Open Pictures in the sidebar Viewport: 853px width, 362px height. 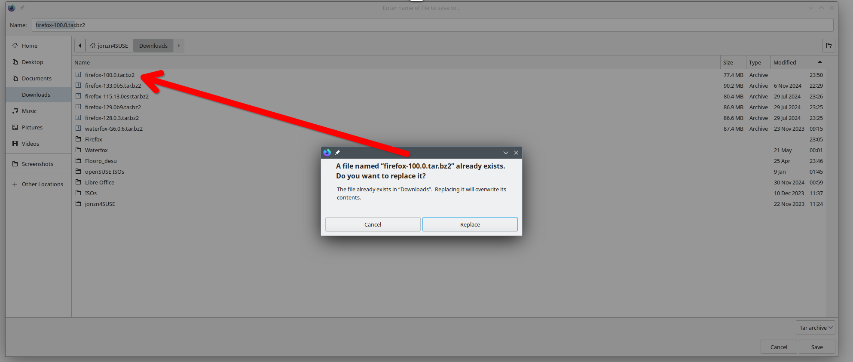38,127
